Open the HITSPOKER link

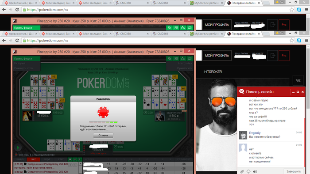tap(213, 72)
